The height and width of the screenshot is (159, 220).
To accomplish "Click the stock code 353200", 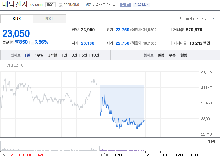I will (x=36, y=5).
